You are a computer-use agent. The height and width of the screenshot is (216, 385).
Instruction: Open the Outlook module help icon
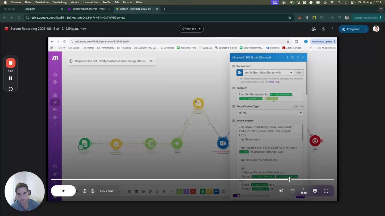pos(298,58)
